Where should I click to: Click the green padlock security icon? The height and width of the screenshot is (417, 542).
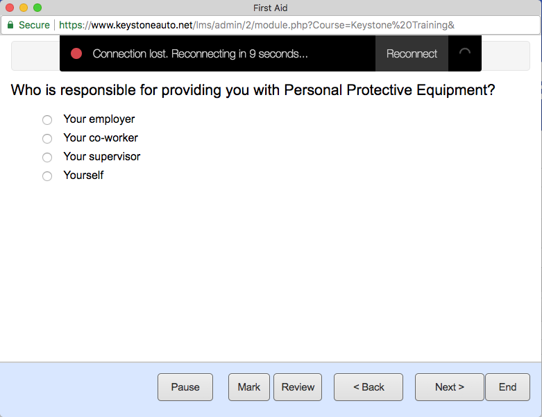click(10, 25)
